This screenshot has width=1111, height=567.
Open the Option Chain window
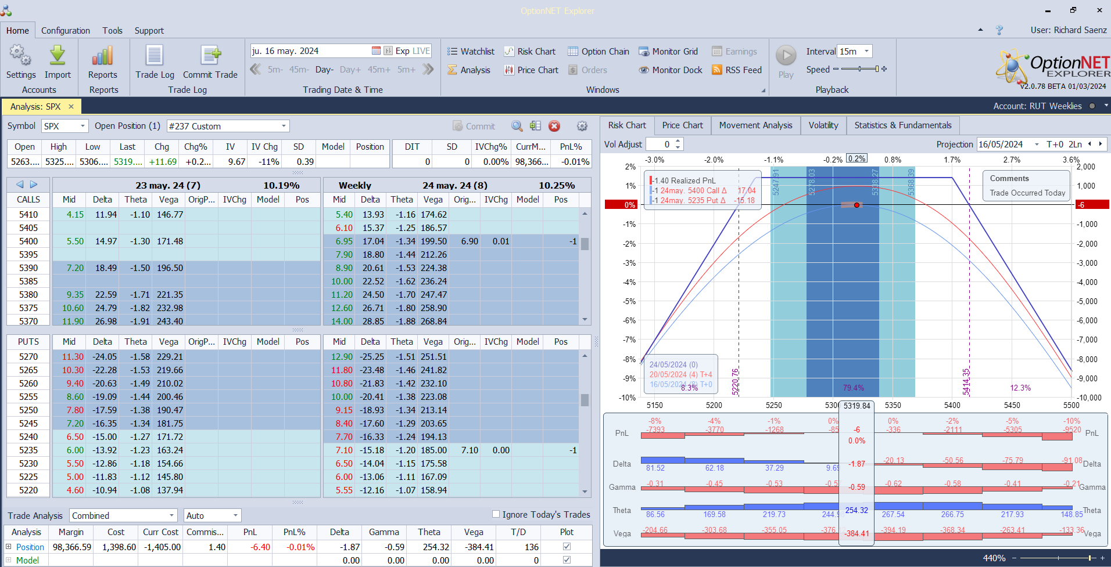point(598,52)
